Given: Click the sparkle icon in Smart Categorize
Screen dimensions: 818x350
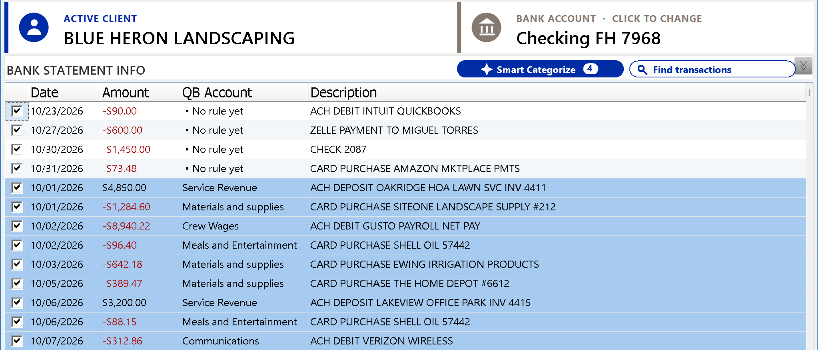Looking at the screenshot, I should [x=487, y=69].
